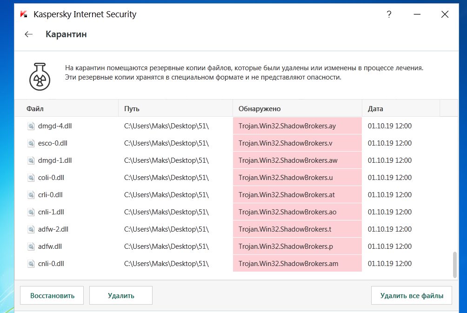This screenshot has height=313, width=467.
Task: Click the adfw-2.dll file icon
Action: (x=31, y=229)
